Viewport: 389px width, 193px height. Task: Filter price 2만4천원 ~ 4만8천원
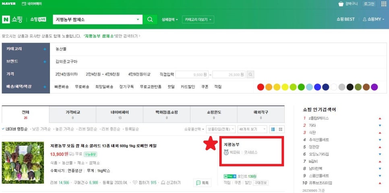pos(103,74)
